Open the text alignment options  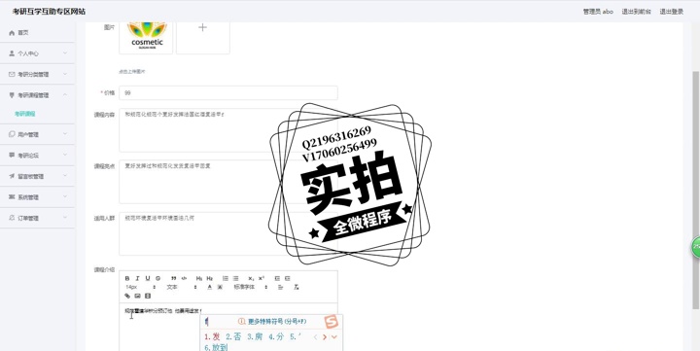click(x=280, y=287)
